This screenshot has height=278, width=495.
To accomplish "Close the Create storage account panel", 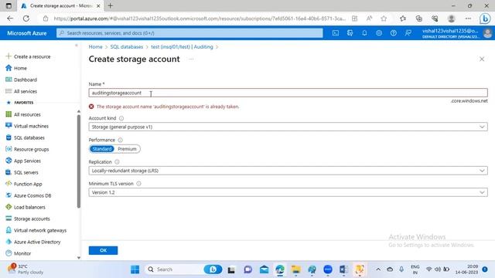I will pyautogui.click(x=482, y=59).
